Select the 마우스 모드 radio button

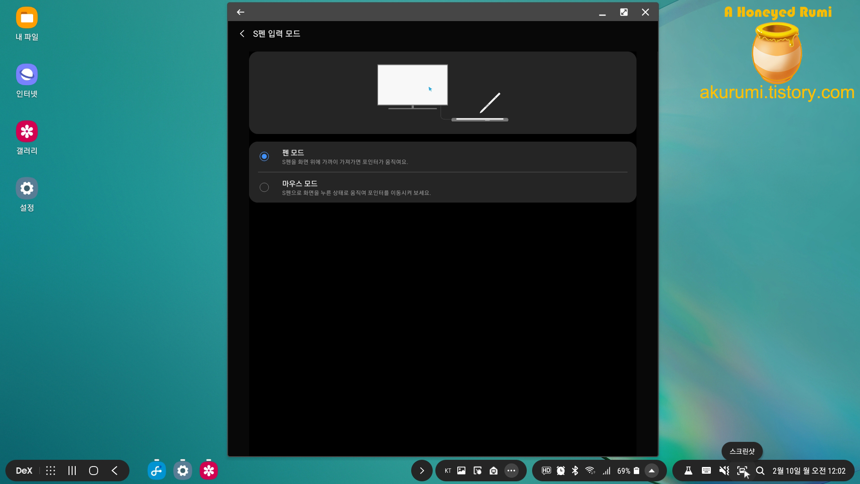pyautogui.click(x=264, y=187)
